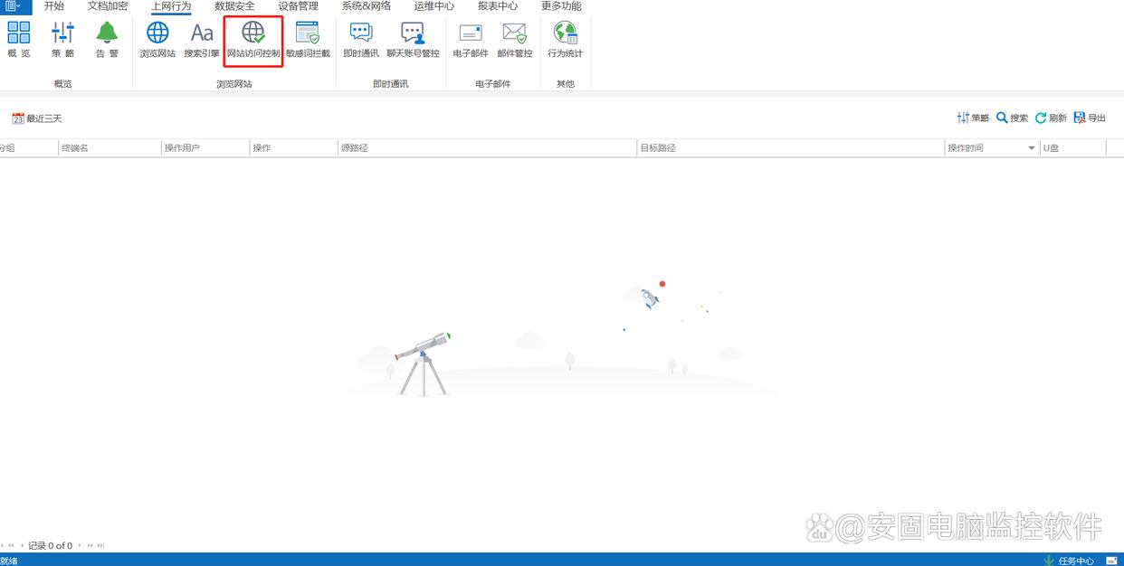Click the green download arrow icon

1049,561
